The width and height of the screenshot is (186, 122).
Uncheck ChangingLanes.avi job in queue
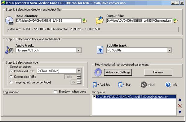click(x=94, y=97)
